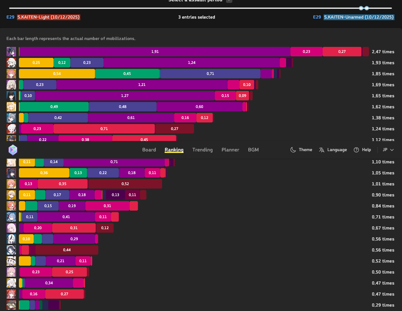
Task: Click the Language translate icon
Action: click(321, 150)
